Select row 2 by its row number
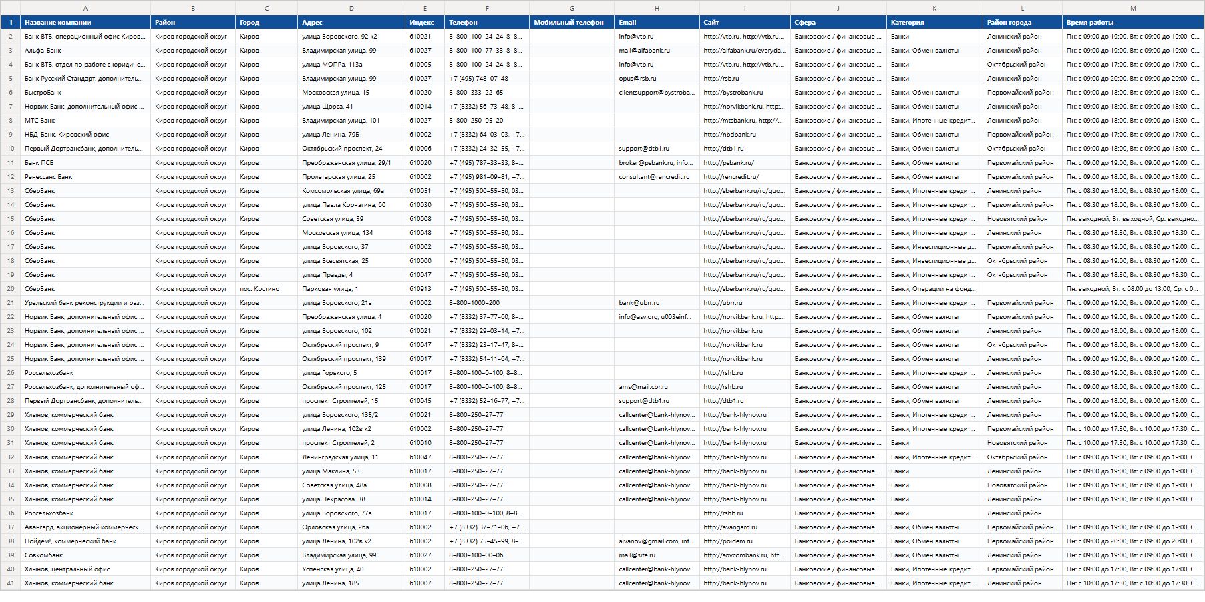This screenshot has height=602, width=1205. click(x=11, y=37)
